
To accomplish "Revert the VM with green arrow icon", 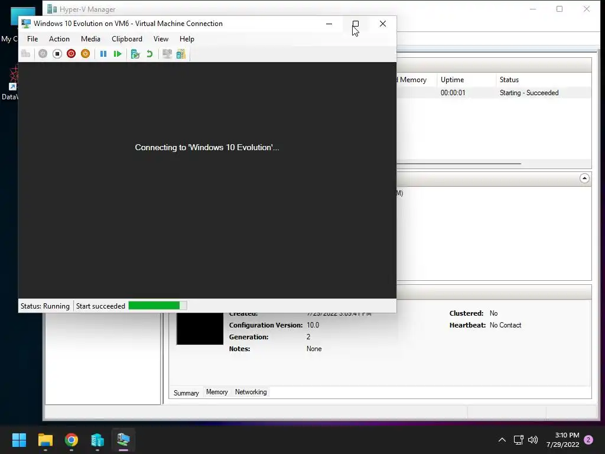I will click(149, 54).
